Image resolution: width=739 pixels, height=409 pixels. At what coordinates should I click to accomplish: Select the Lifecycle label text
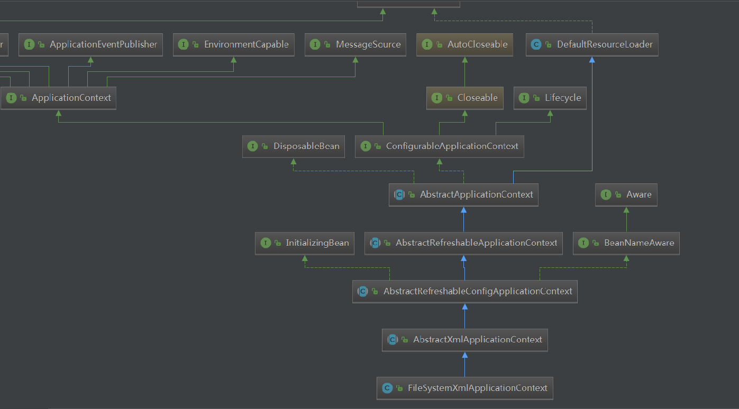tap(563, 98)
